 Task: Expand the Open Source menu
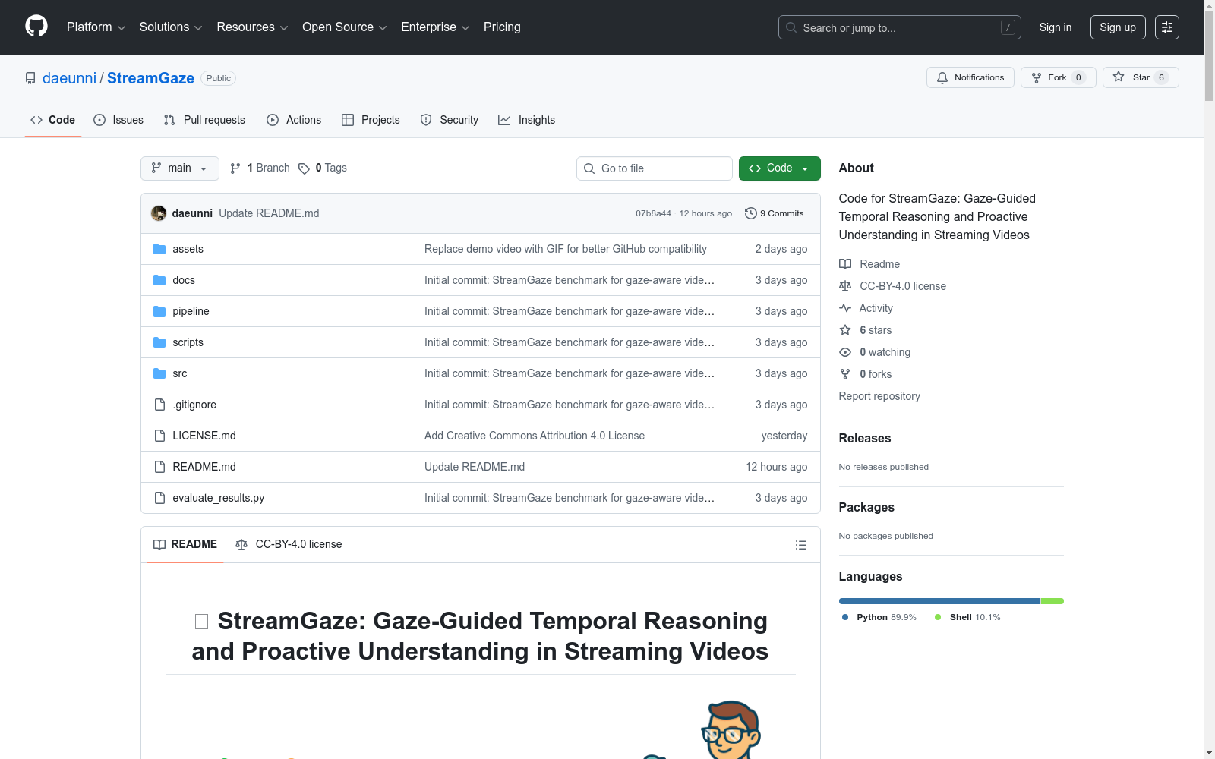[345, 27]
